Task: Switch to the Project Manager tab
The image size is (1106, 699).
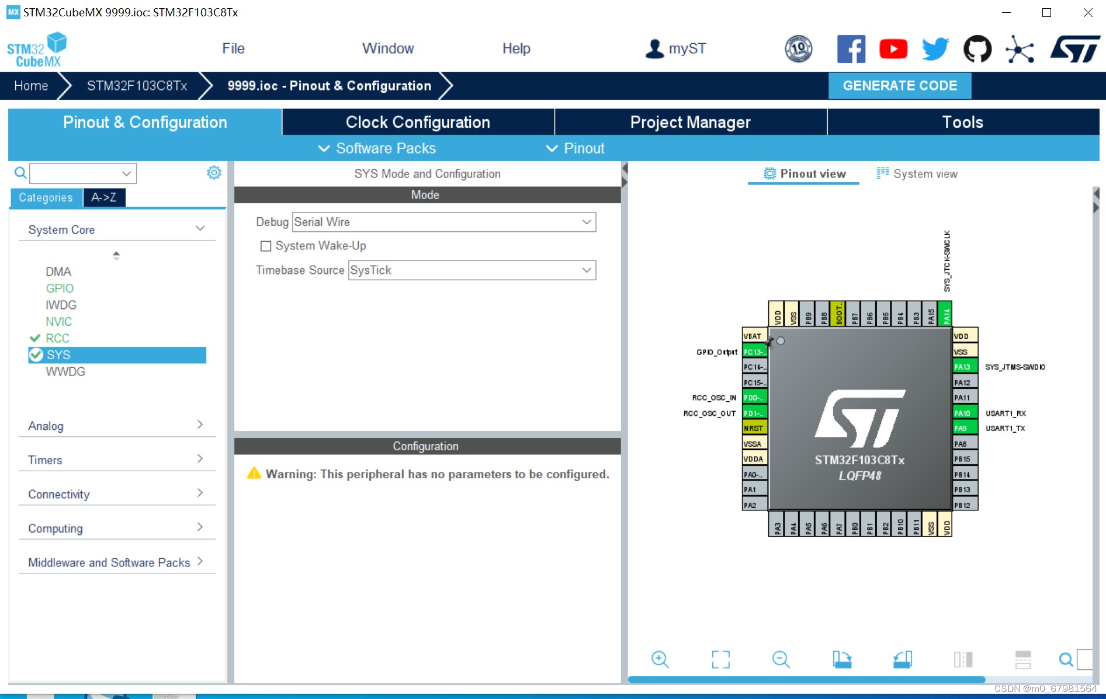Action: coord(690,122)
